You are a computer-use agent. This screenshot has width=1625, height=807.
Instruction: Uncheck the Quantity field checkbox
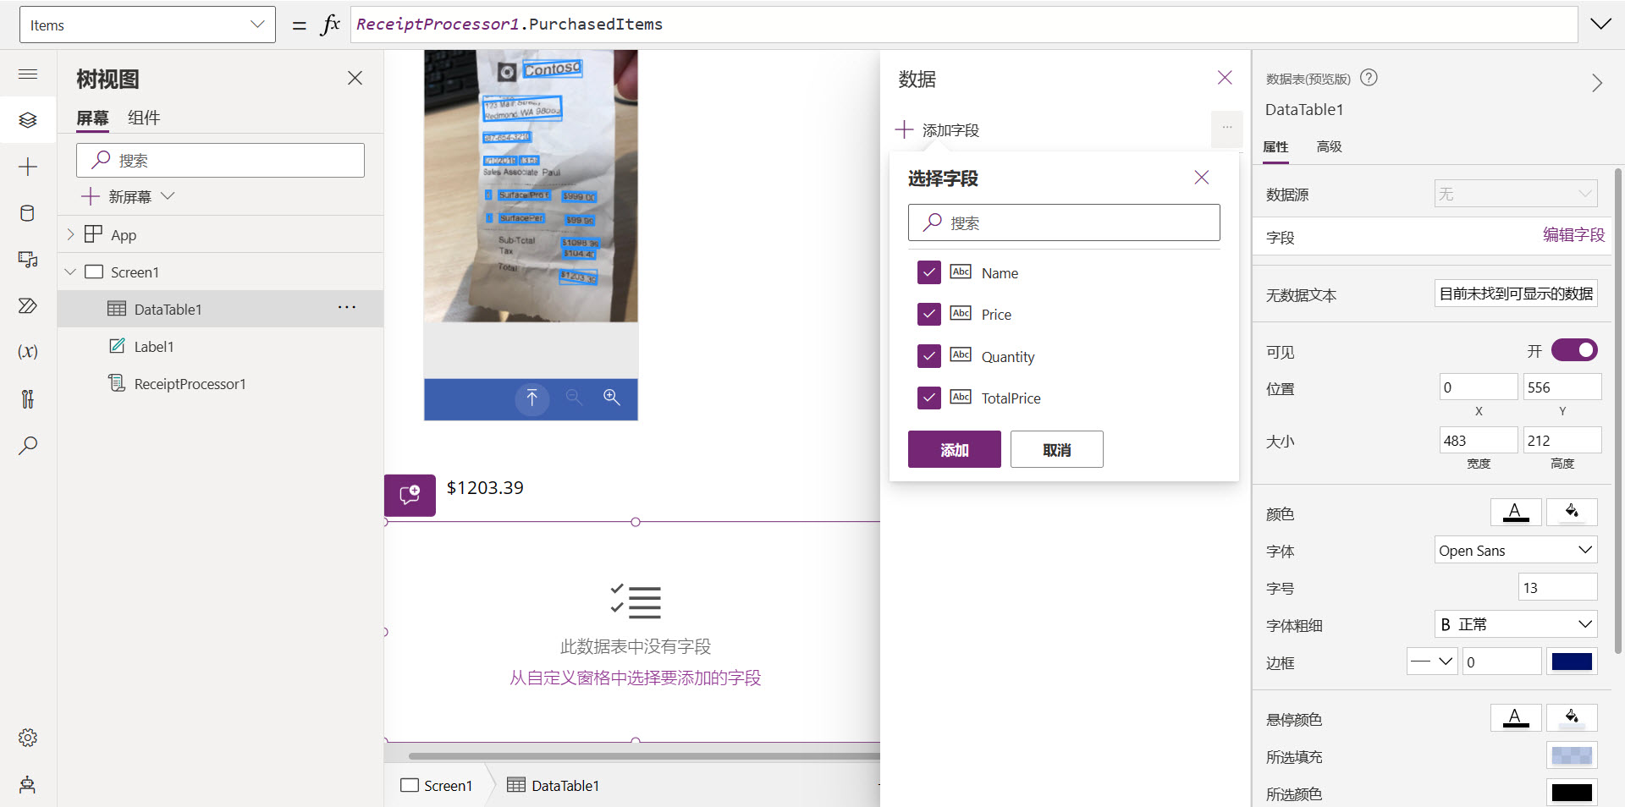click(x=929, y=356)
